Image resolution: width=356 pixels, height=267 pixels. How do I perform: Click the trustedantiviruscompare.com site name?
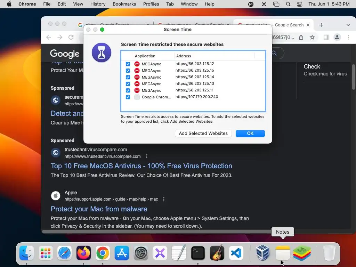(x=96, y=149)
